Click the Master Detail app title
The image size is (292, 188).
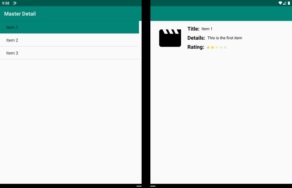pos(20,14)
